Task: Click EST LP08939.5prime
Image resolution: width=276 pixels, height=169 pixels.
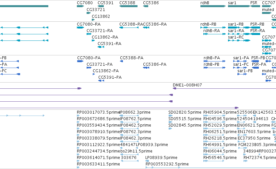Action: pos(161,158)
